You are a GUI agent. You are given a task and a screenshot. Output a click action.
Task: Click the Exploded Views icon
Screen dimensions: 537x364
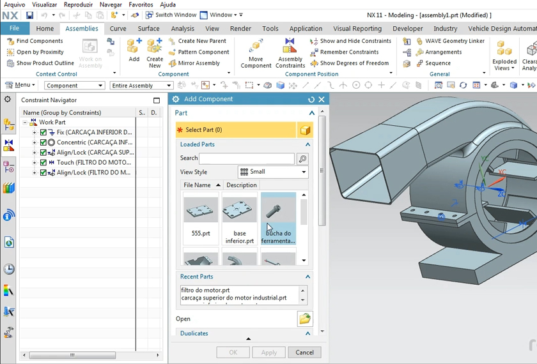pos(504,49)
